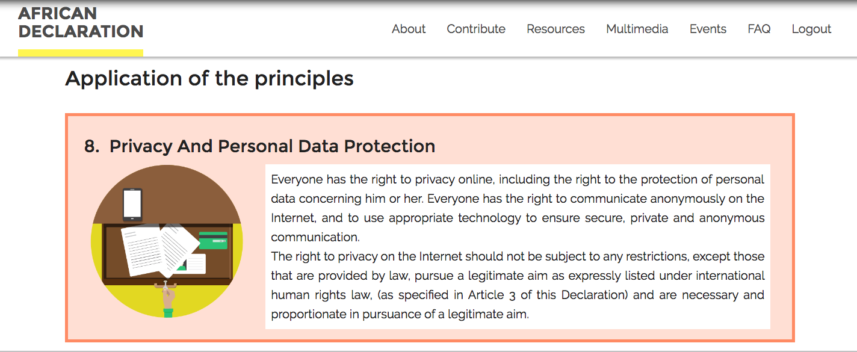
Task: Click the circular privacy illustration
Action: point(167,241)
